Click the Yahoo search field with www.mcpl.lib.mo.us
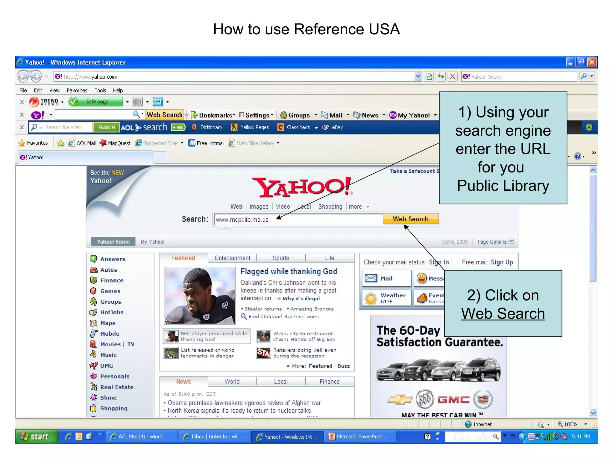Screen dimensions: 613x459 (x=298, y=219)
